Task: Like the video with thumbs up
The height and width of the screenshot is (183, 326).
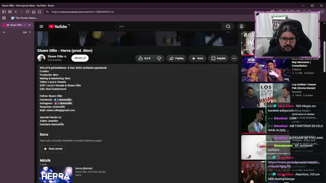Action: [x=144, y=58]
